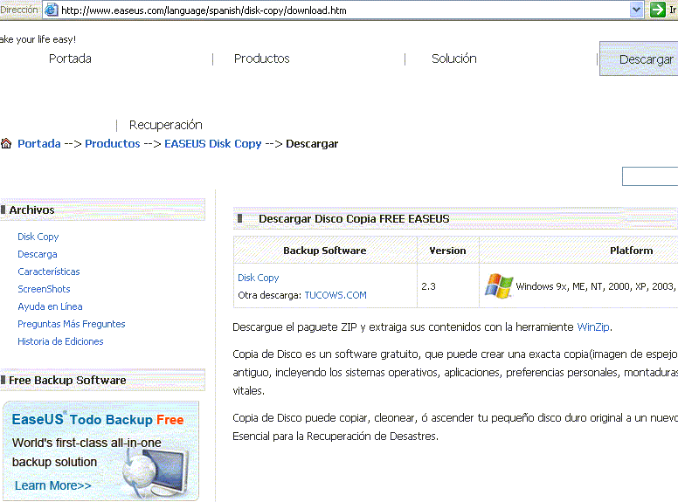
Task: Open the Historia de Ediciones link
Action: point(60,341)
